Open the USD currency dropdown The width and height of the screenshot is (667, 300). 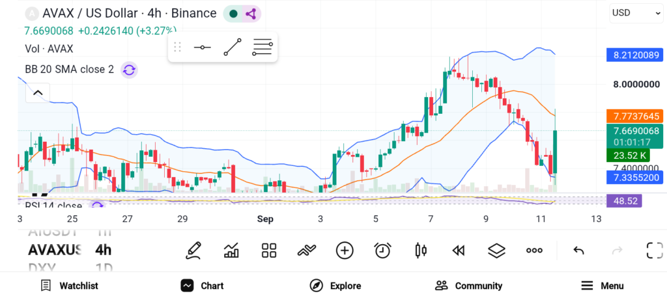pos(636,13)
